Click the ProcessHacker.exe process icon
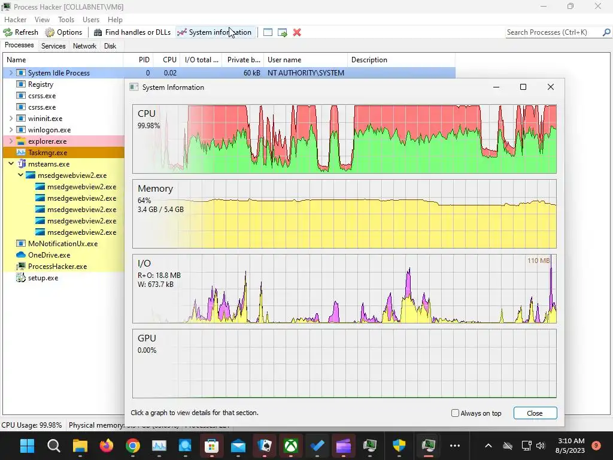Viewport: 613px width, 460px height. point(21,267)
